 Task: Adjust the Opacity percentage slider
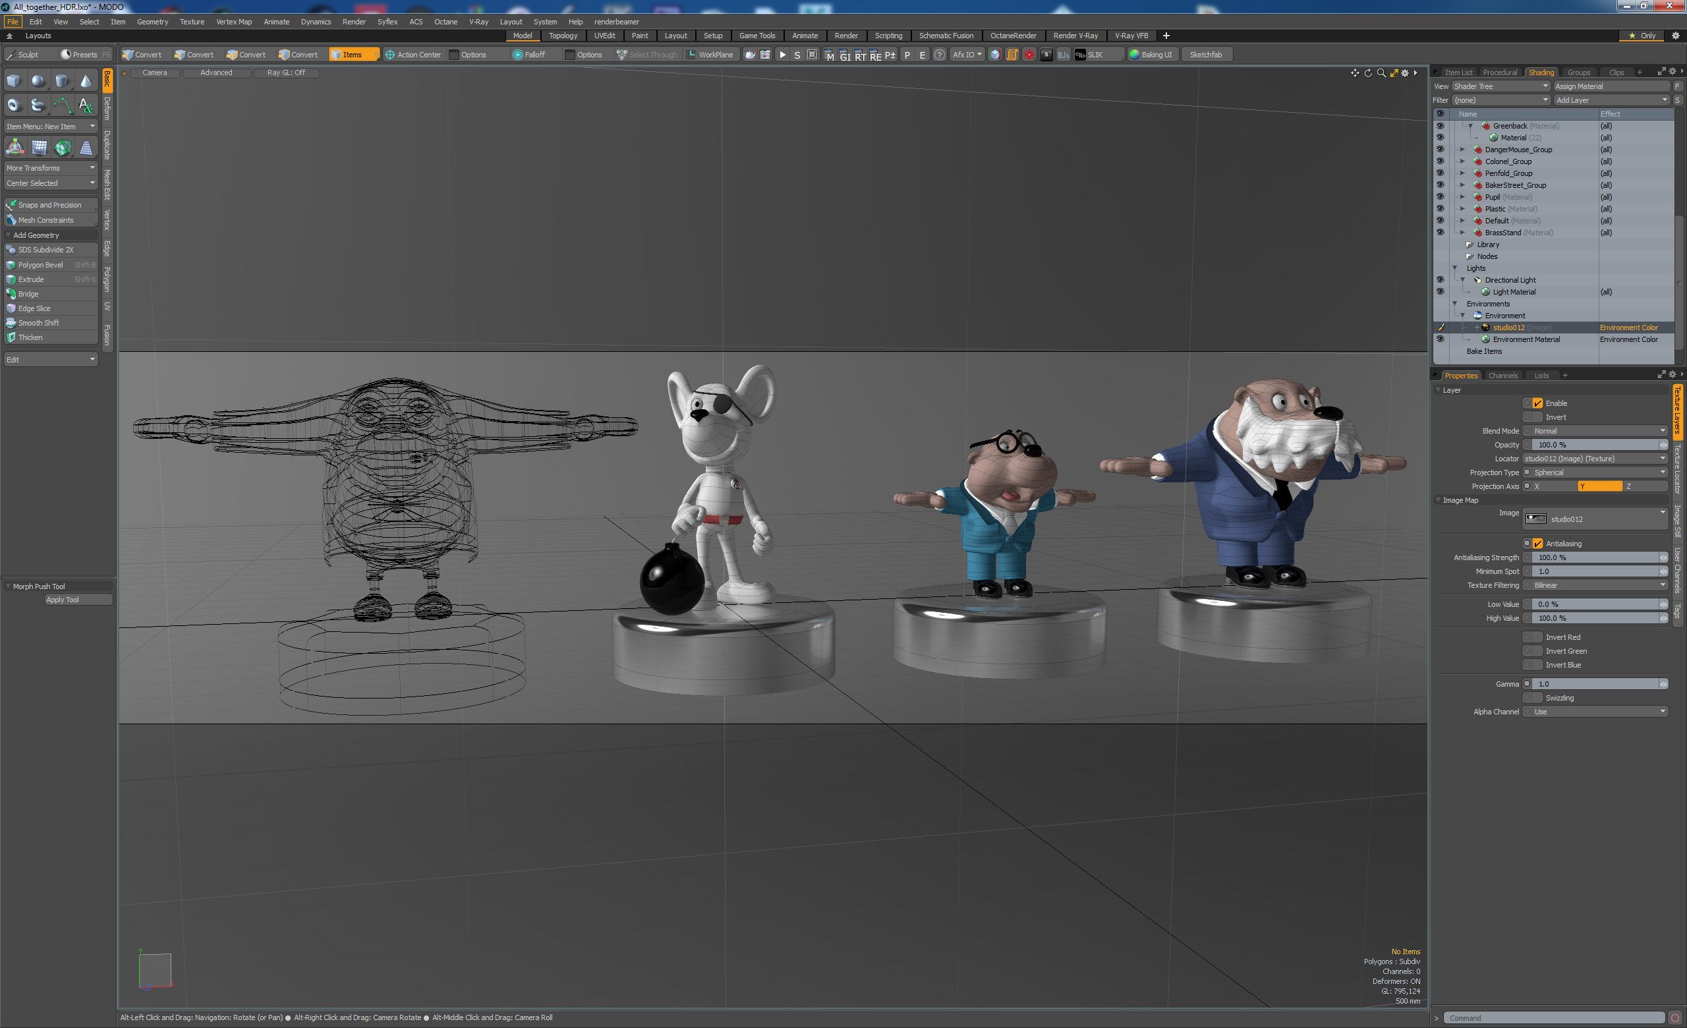(1595, 445)
